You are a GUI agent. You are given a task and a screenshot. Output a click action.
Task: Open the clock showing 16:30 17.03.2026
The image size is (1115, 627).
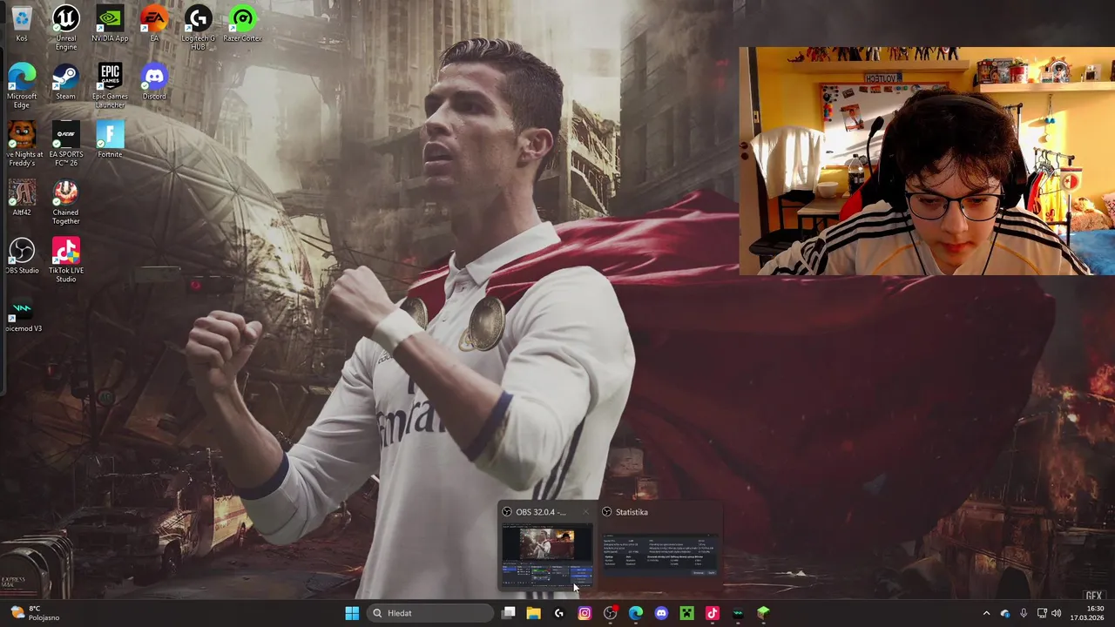(1087, 613)
